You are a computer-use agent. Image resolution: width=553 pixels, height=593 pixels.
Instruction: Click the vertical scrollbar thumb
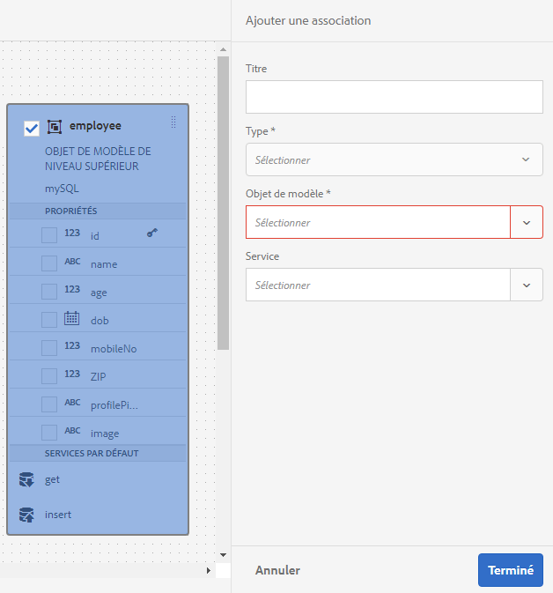224,203
